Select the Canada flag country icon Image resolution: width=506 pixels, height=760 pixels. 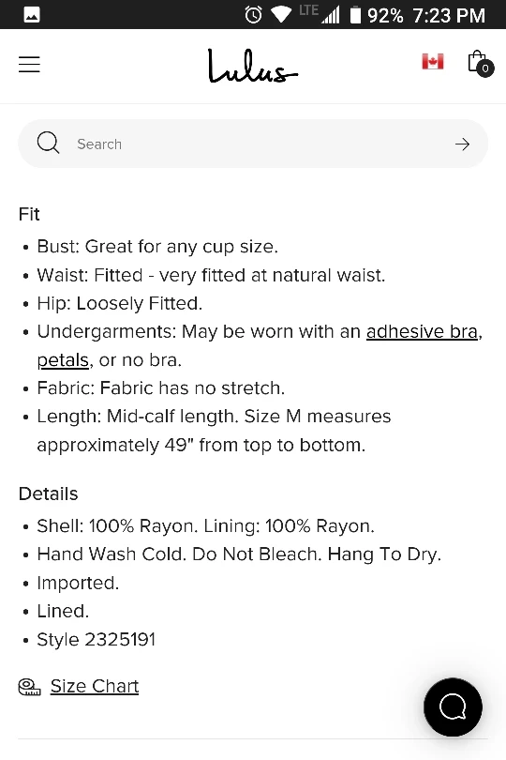click(432, 62)
